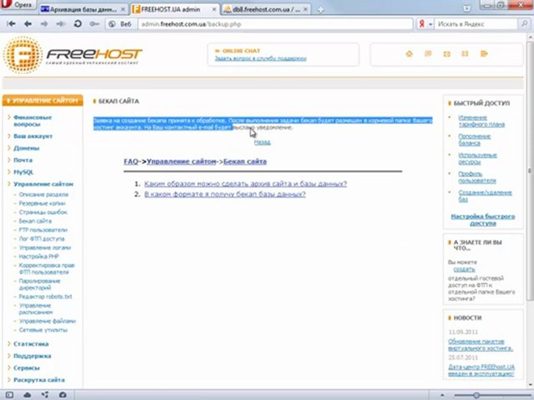Reload the current page
This screenshot has width=534, height=400.
point(78,24)
